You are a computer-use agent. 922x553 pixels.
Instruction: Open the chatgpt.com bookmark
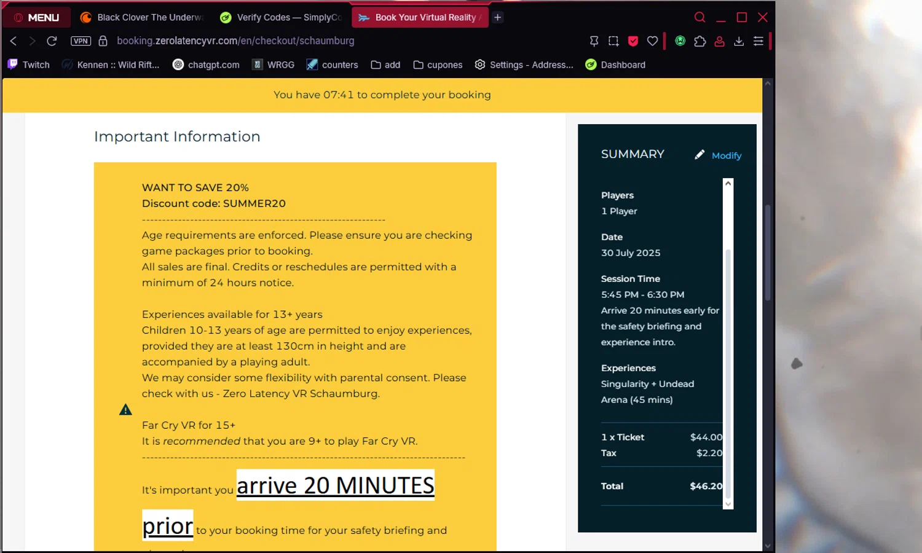[x=206, y=65]
